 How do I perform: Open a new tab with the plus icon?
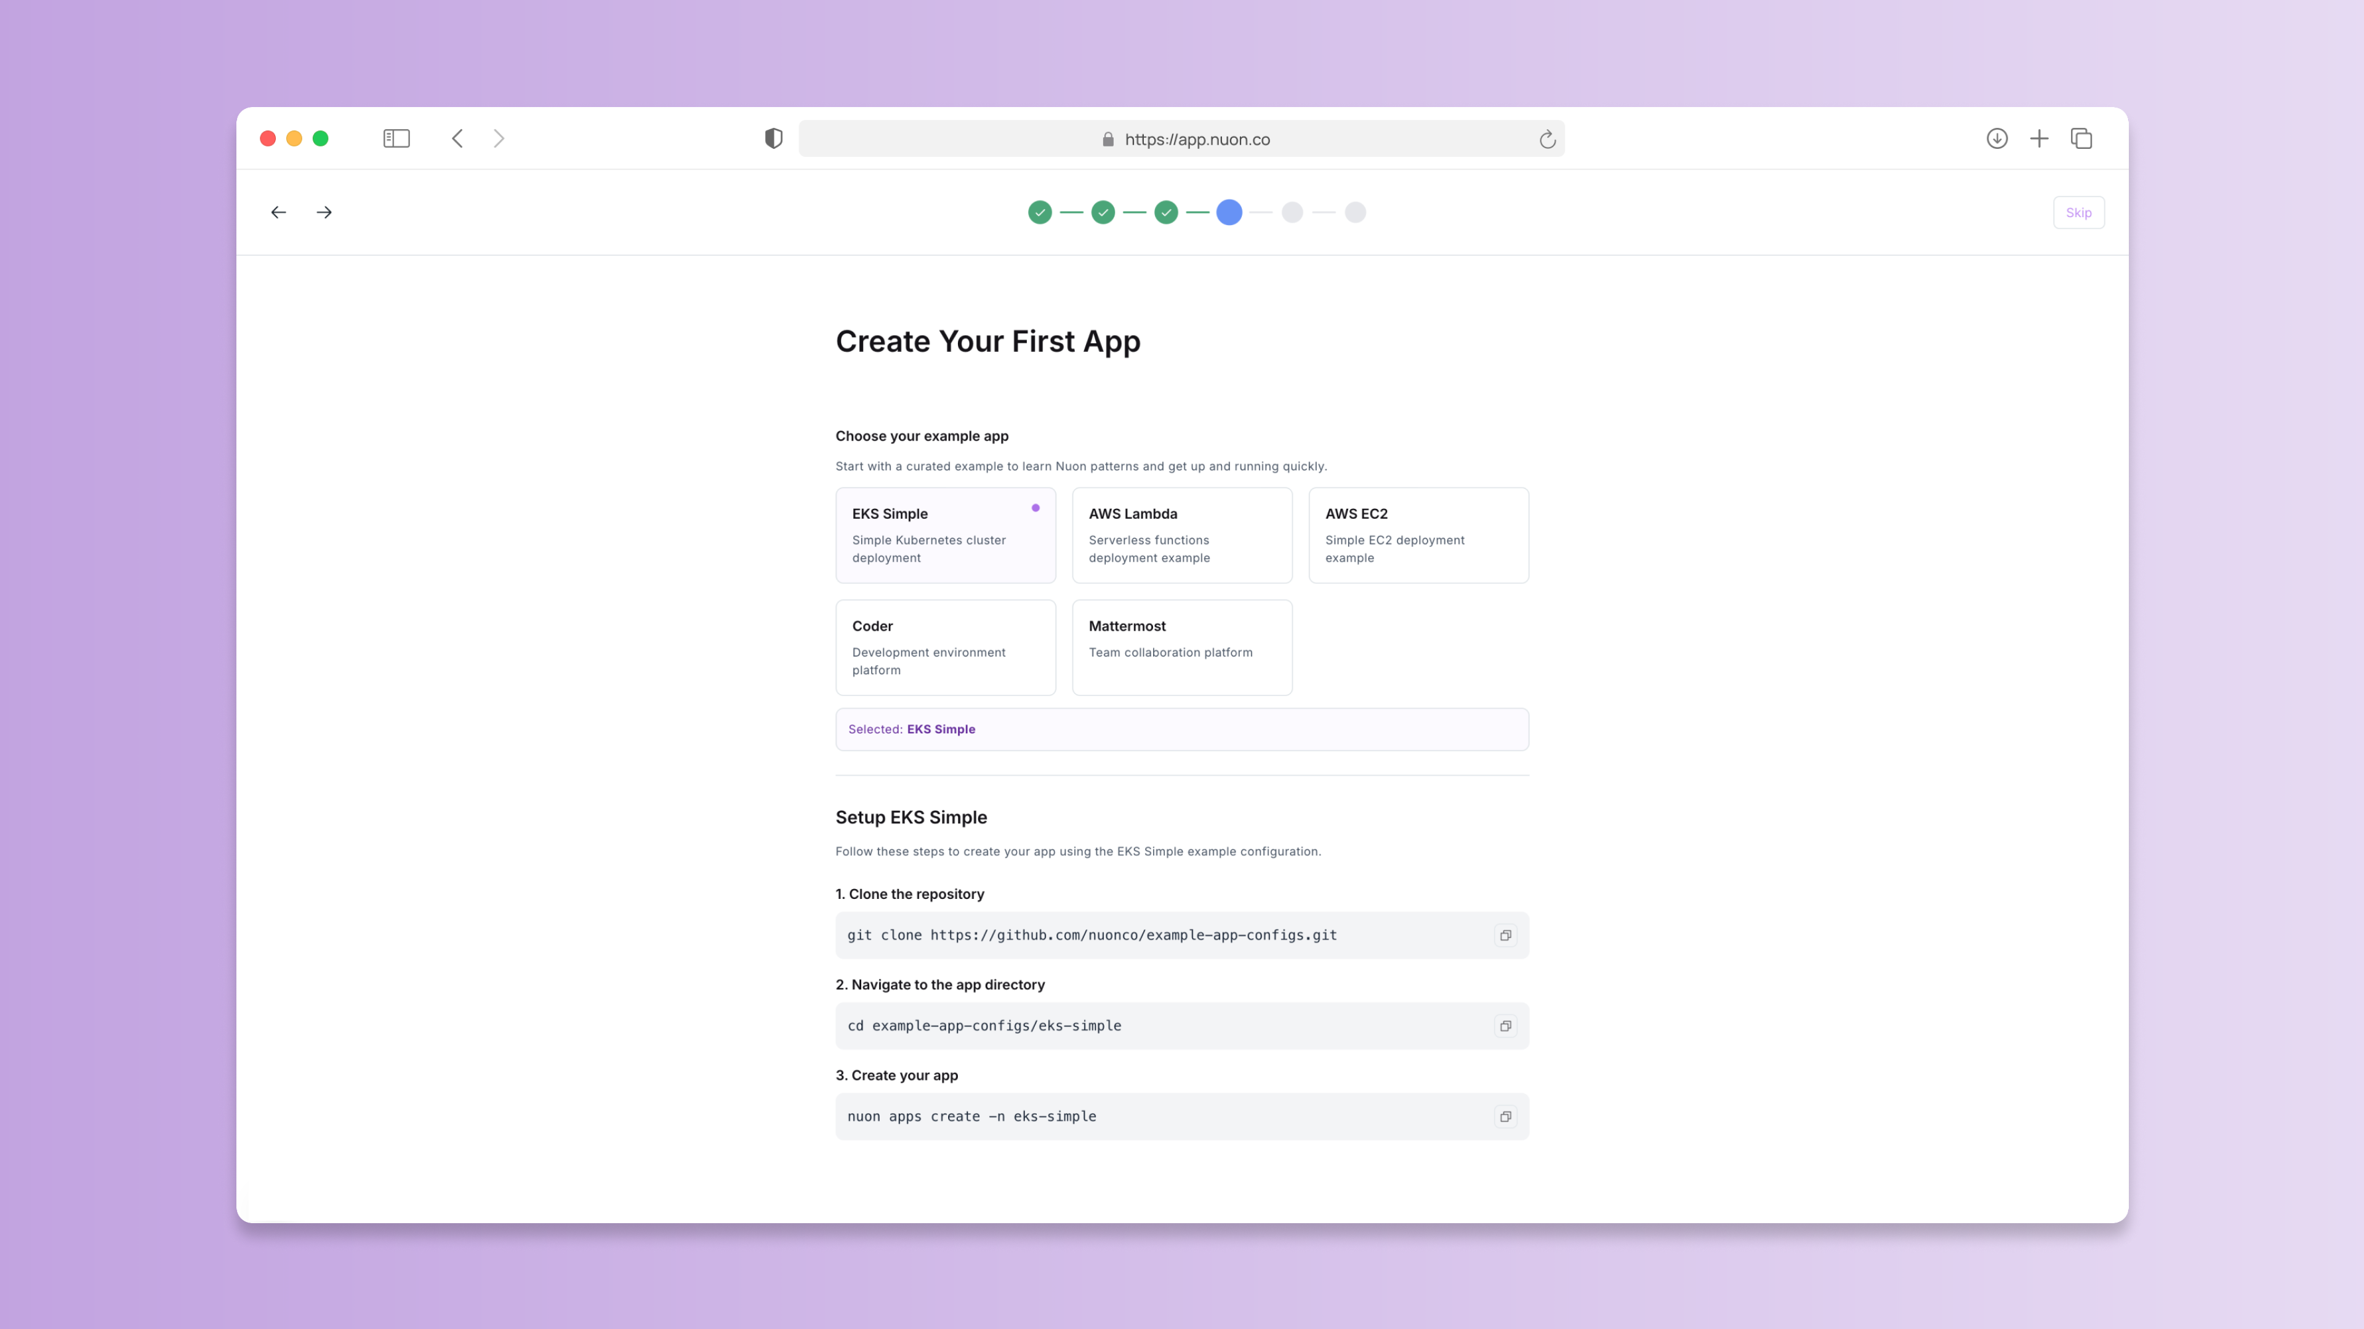[2039, 138]
